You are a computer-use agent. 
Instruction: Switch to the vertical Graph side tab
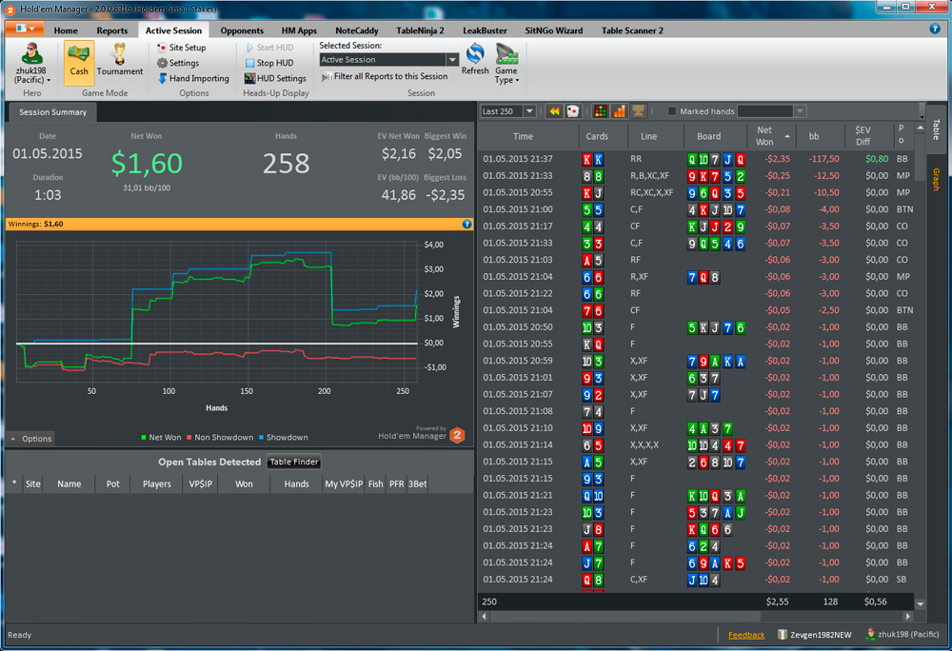pyautogui.click(x=936, y=180)
